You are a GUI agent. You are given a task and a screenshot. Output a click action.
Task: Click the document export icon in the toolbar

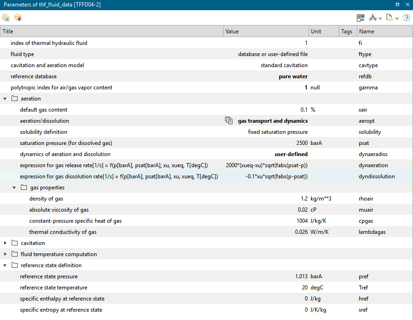tap(389, 18)
